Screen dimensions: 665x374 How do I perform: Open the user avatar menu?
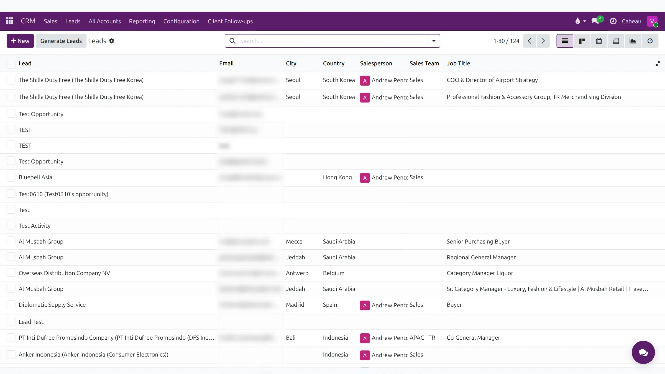[652, 21]
